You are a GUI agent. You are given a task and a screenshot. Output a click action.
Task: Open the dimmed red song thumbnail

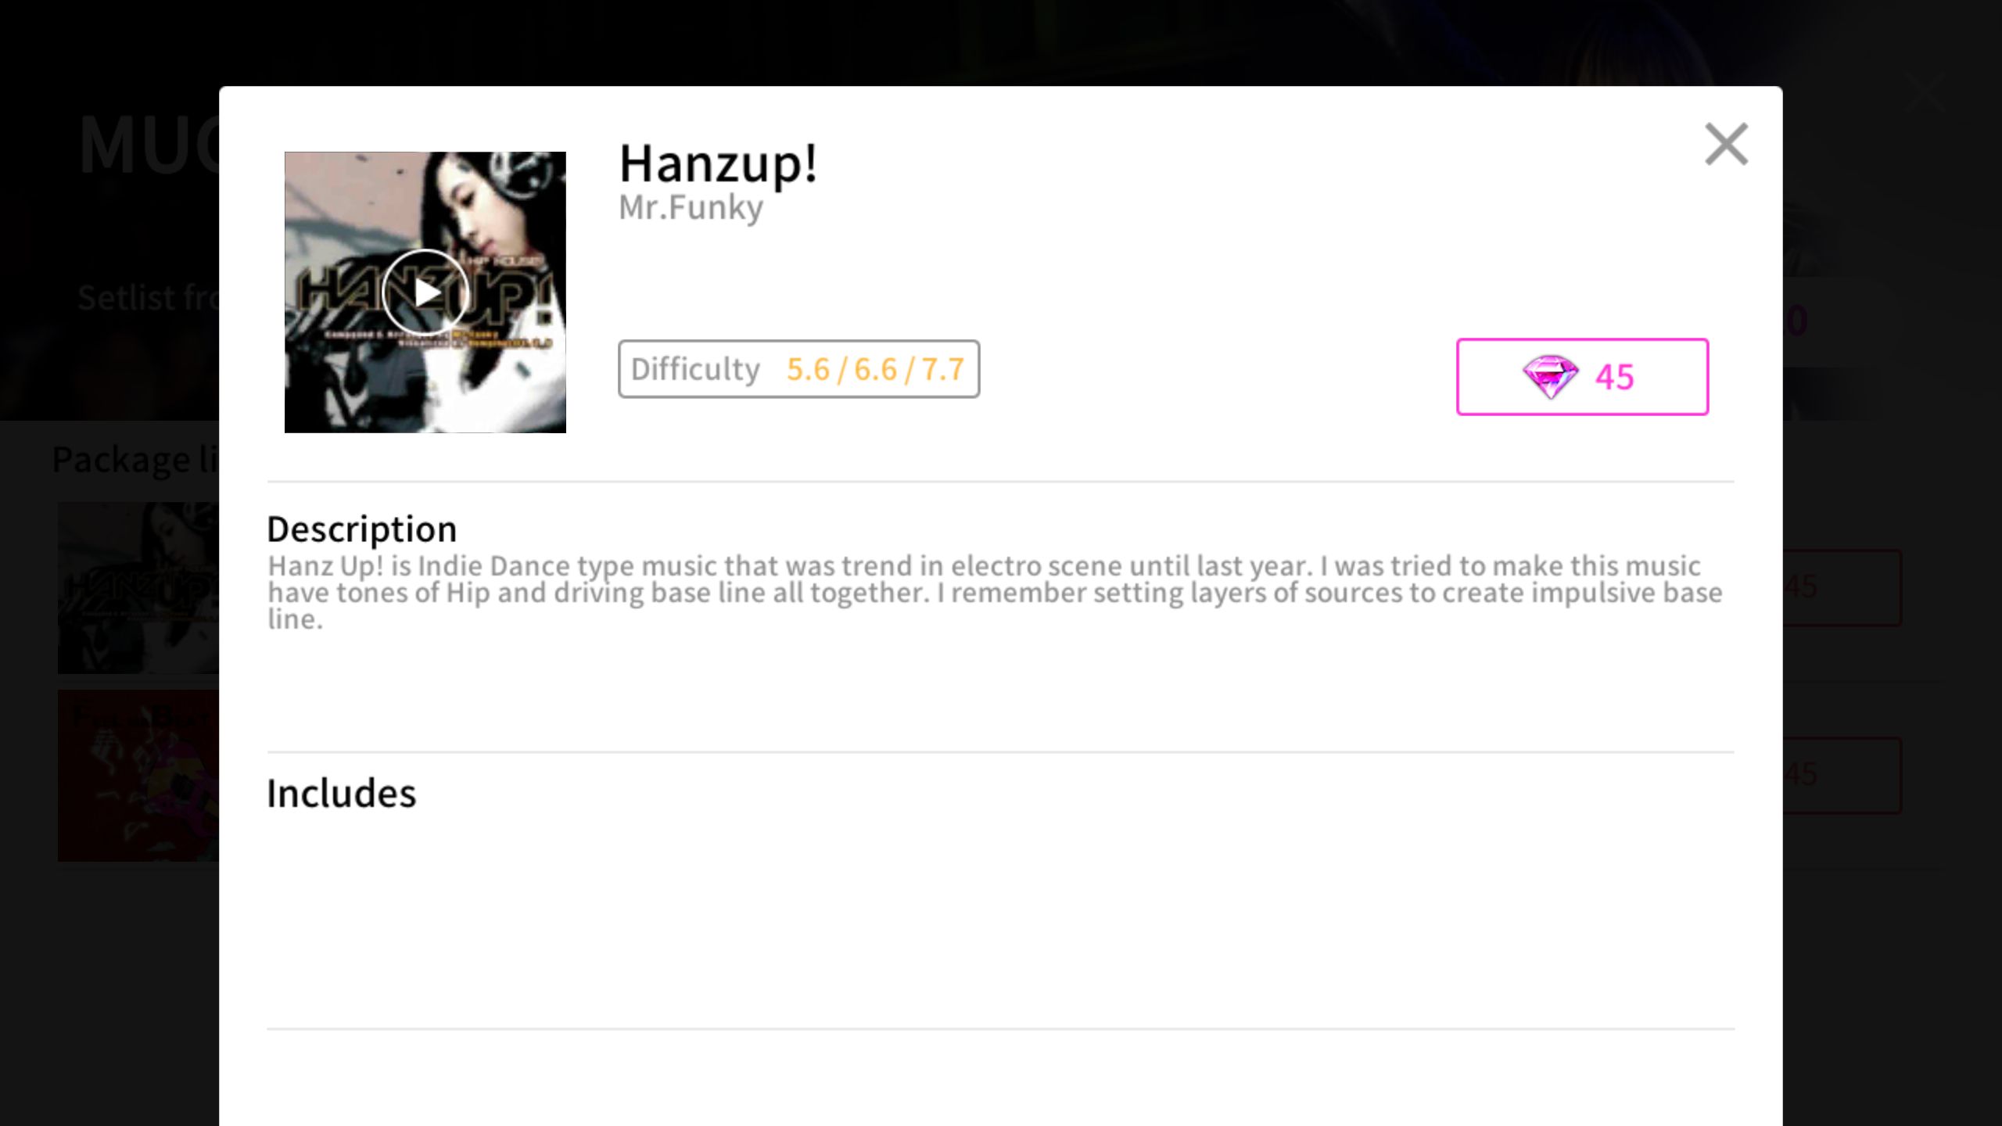(x=138, y=776)
